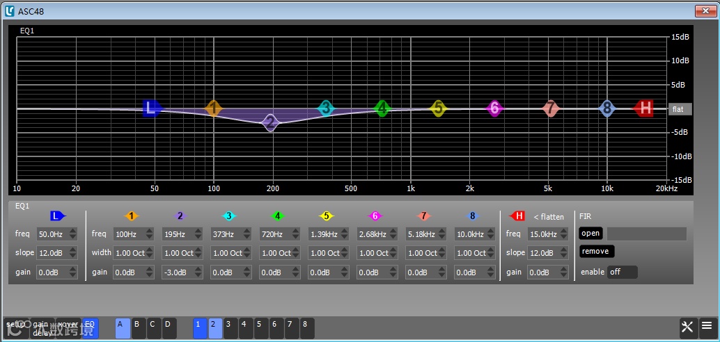Click blue band 8 icon in EQ1 panel
Viewport: 720px width, 342px height.
click(473, 216)
